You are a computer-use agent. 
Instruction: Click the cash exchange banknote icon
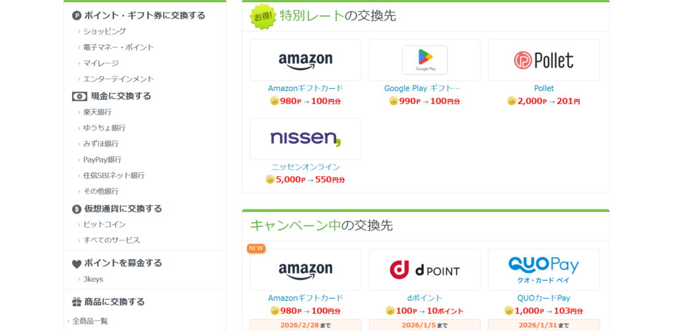pos(79,96)
